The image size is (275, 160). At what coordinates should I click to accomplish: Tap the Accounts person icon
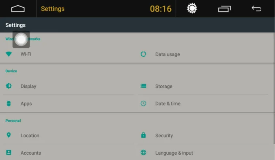tap(9, 152)
